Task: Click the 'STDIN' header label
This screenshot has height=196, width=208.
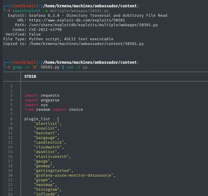Action: 30,76
